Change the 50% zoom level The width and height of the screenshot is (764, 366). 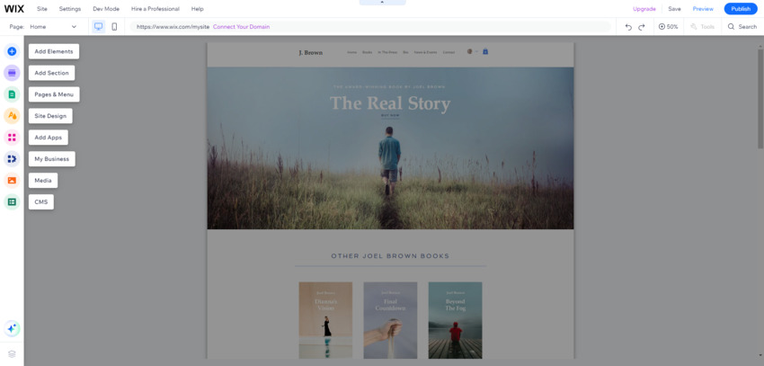pos(669,27)
